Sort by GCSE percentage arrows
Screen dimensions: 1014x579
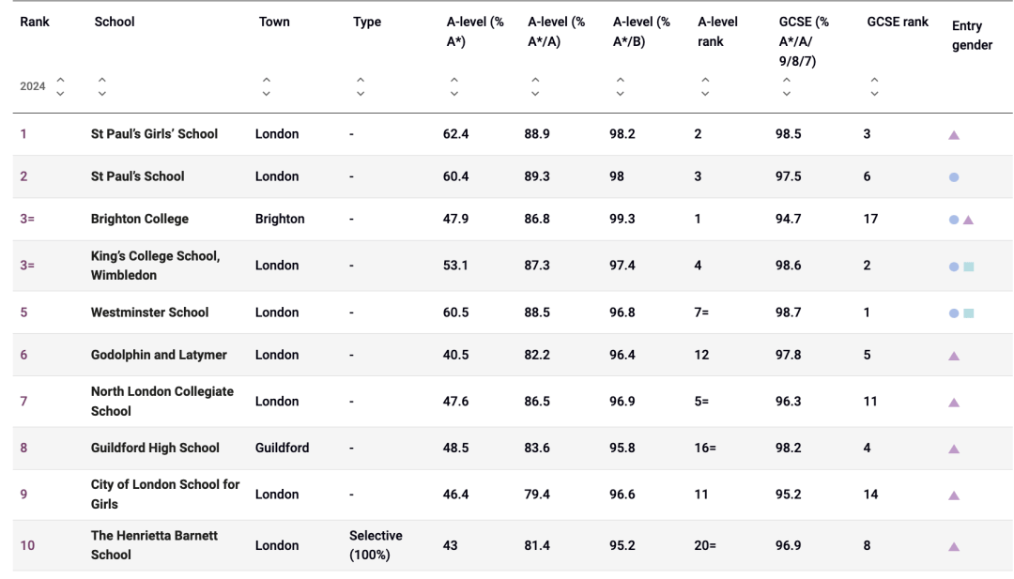point(787,86)
